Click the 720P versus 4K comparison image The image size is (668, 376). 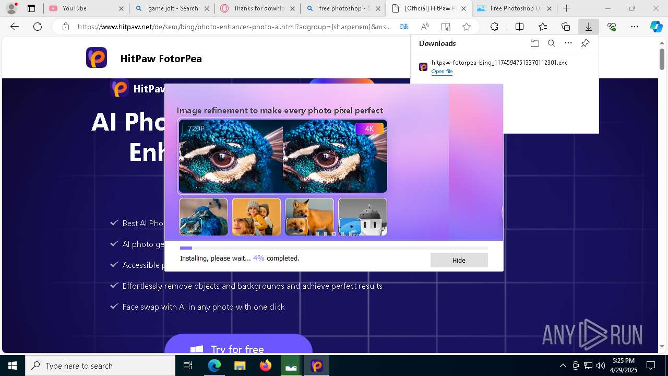283,156
